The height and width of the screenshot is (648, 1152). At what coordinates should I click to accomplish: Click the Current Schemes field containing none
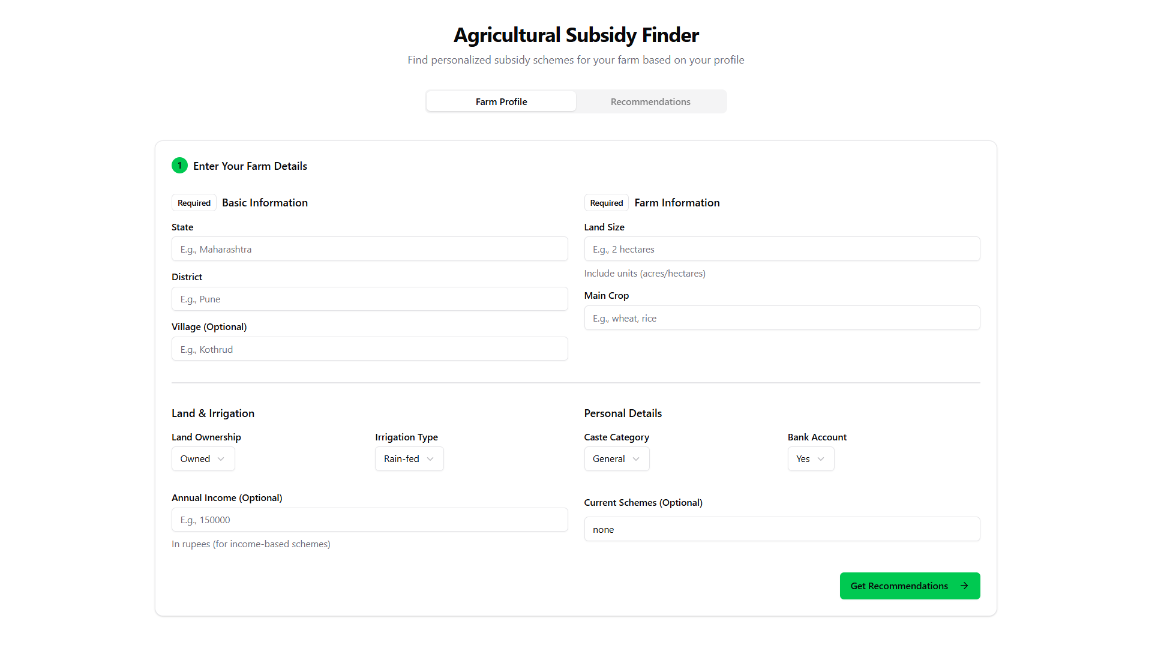click(x=782, y=529)
